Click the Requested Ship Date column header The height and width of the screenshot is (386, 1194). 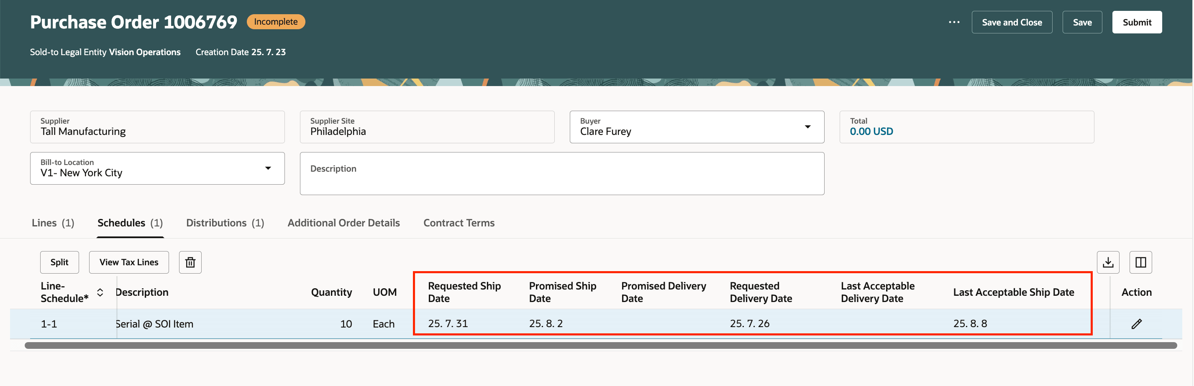click(x=464, y=292)
